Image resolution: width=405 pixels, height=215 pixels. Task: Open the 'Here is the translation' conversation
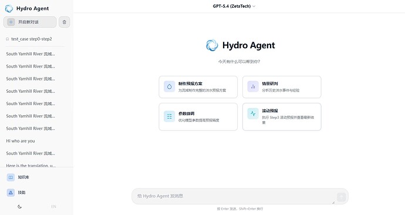click(31, 166)
